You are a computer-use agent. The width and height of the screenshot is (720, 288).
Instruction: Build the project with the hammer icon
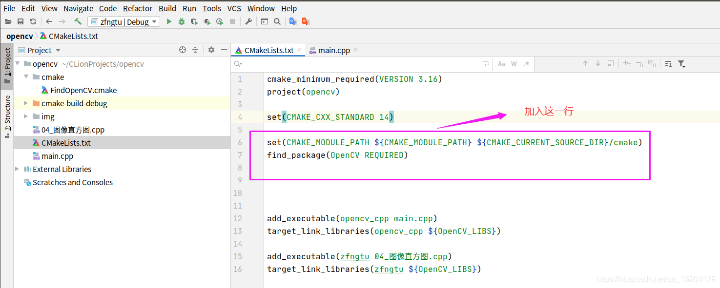click(78, 21)
